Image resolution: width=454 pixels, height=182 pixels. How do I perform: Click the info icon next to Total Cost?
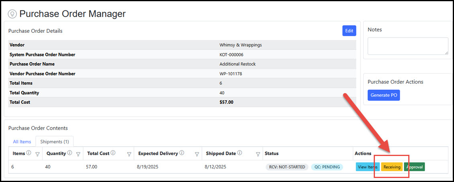[x=113, y=153]
